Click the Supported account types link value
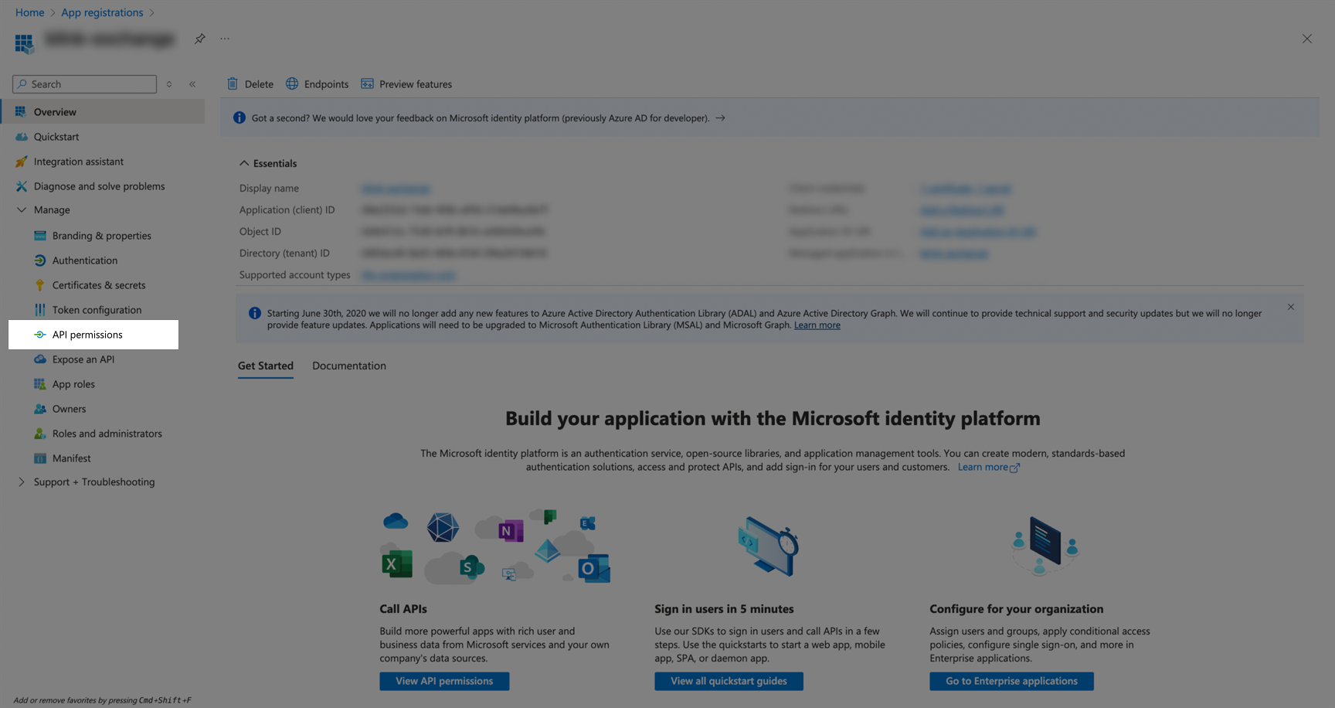This screenshot has height=708, width=1335. coord(409,275)
